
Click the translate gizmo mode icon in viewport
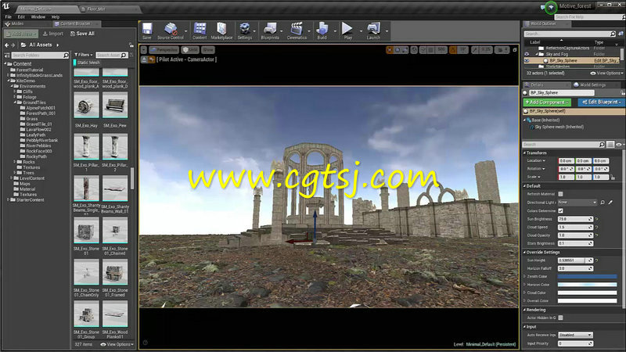point(390,50)
